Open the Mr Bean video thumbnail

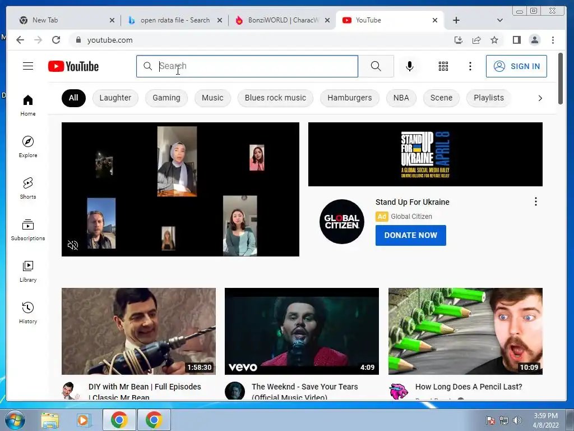point(138,331)
